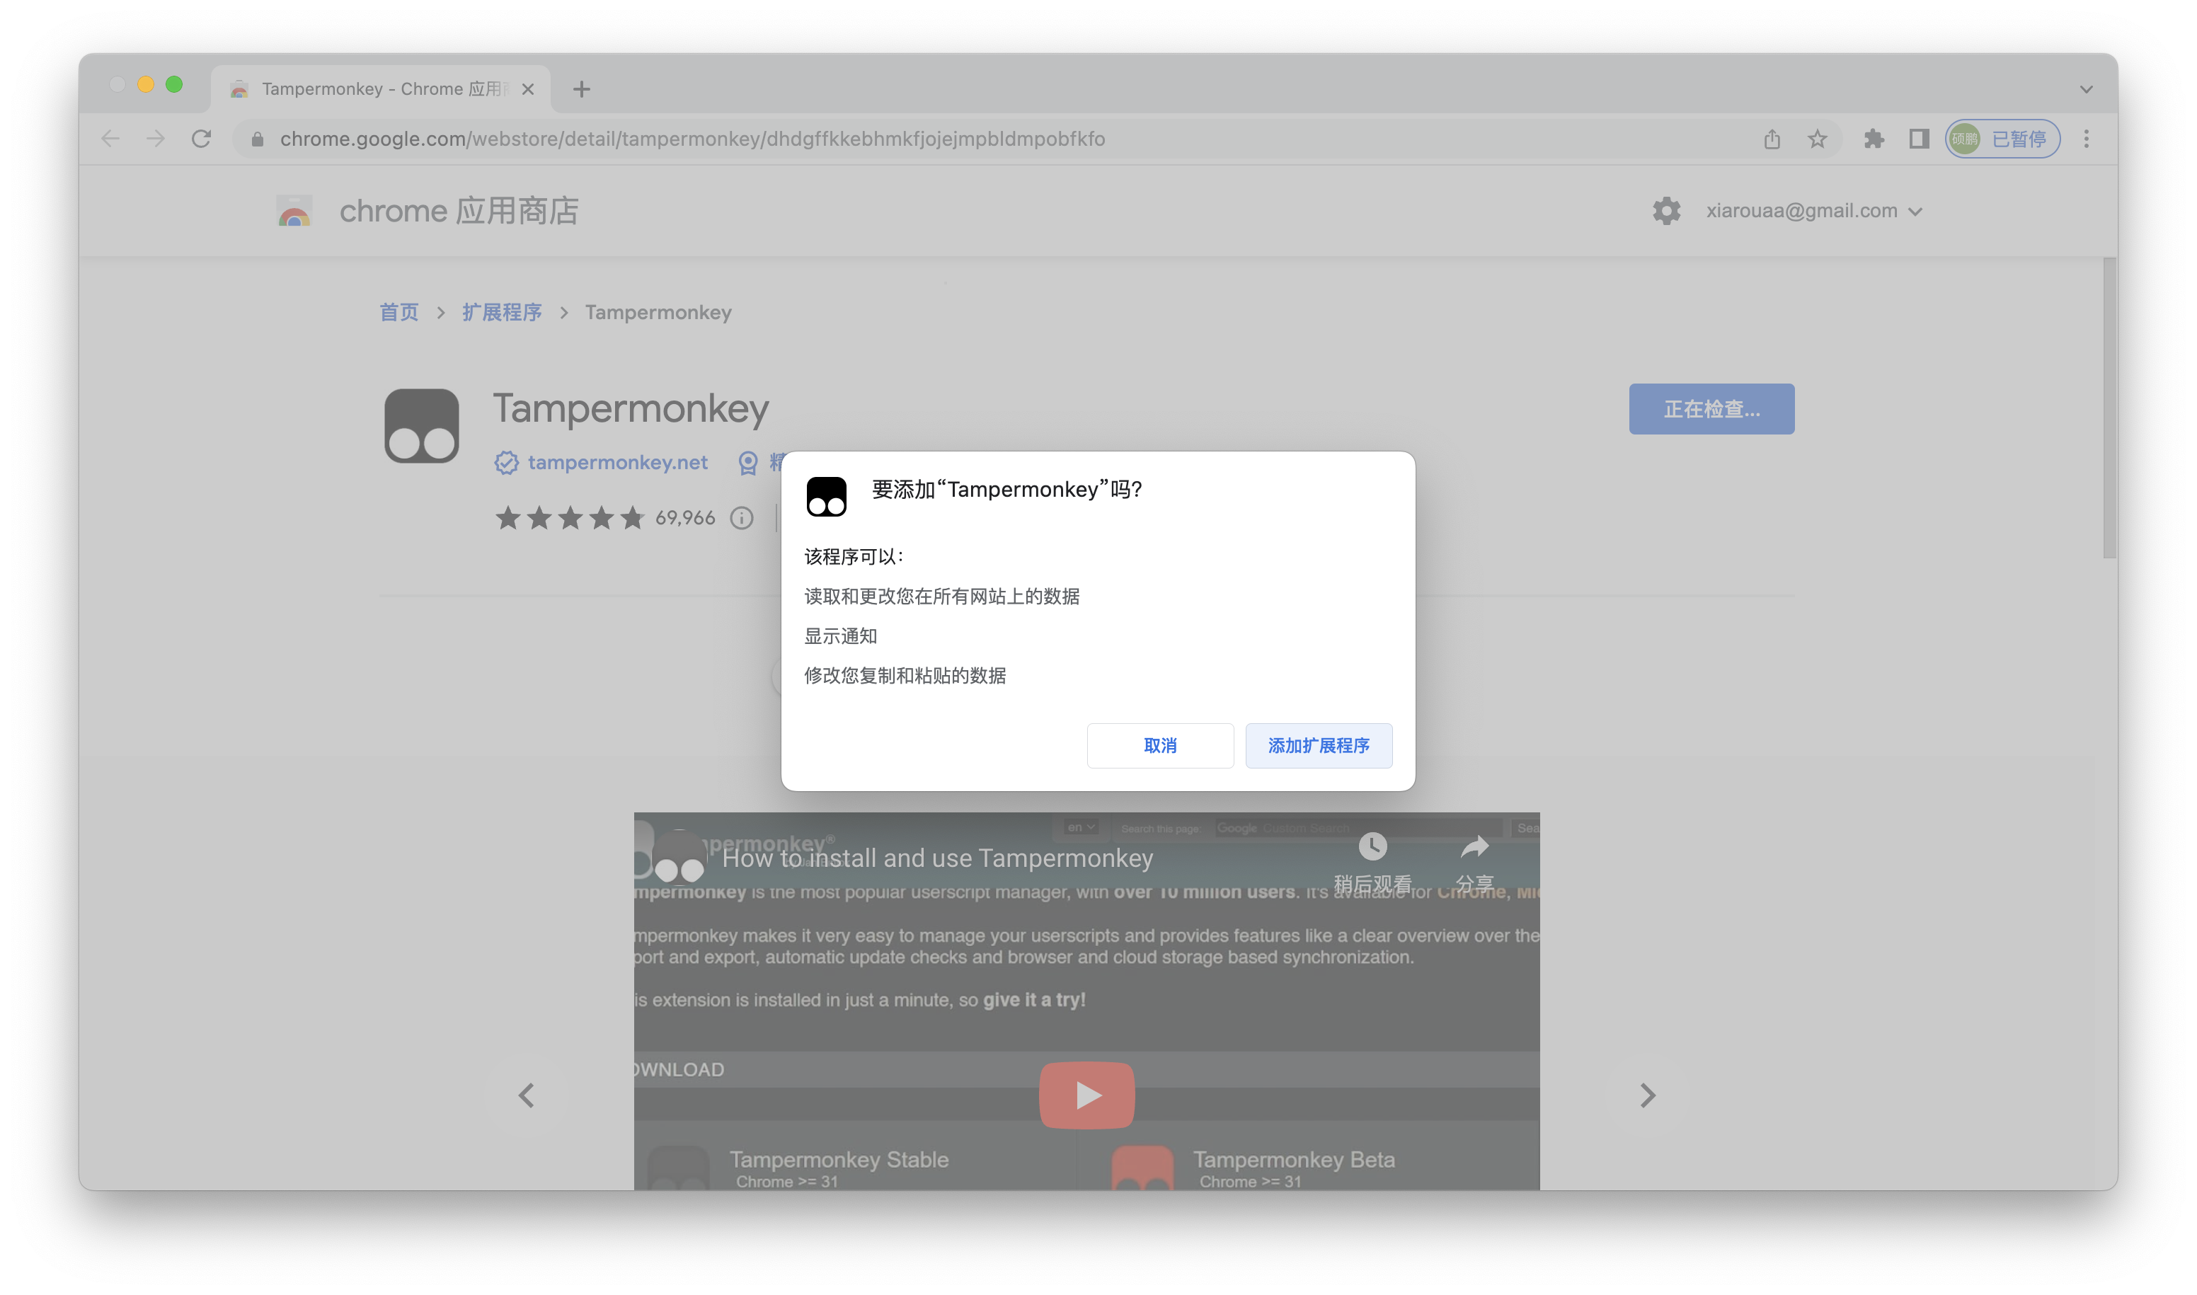
Task: Bookmark this page with the star icon
Action: tap(1816, 139)
